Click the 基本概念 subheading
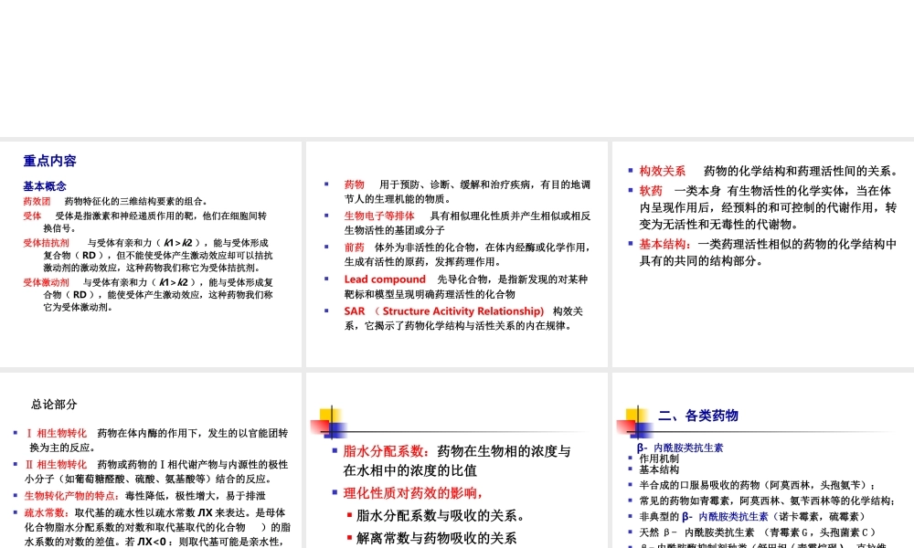Viewport: 914px width, 548px height. (44, 185)
